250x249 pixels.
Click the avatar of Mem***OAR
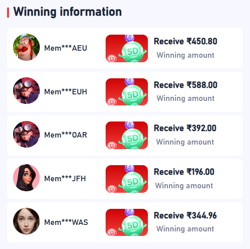coord(26,134)
